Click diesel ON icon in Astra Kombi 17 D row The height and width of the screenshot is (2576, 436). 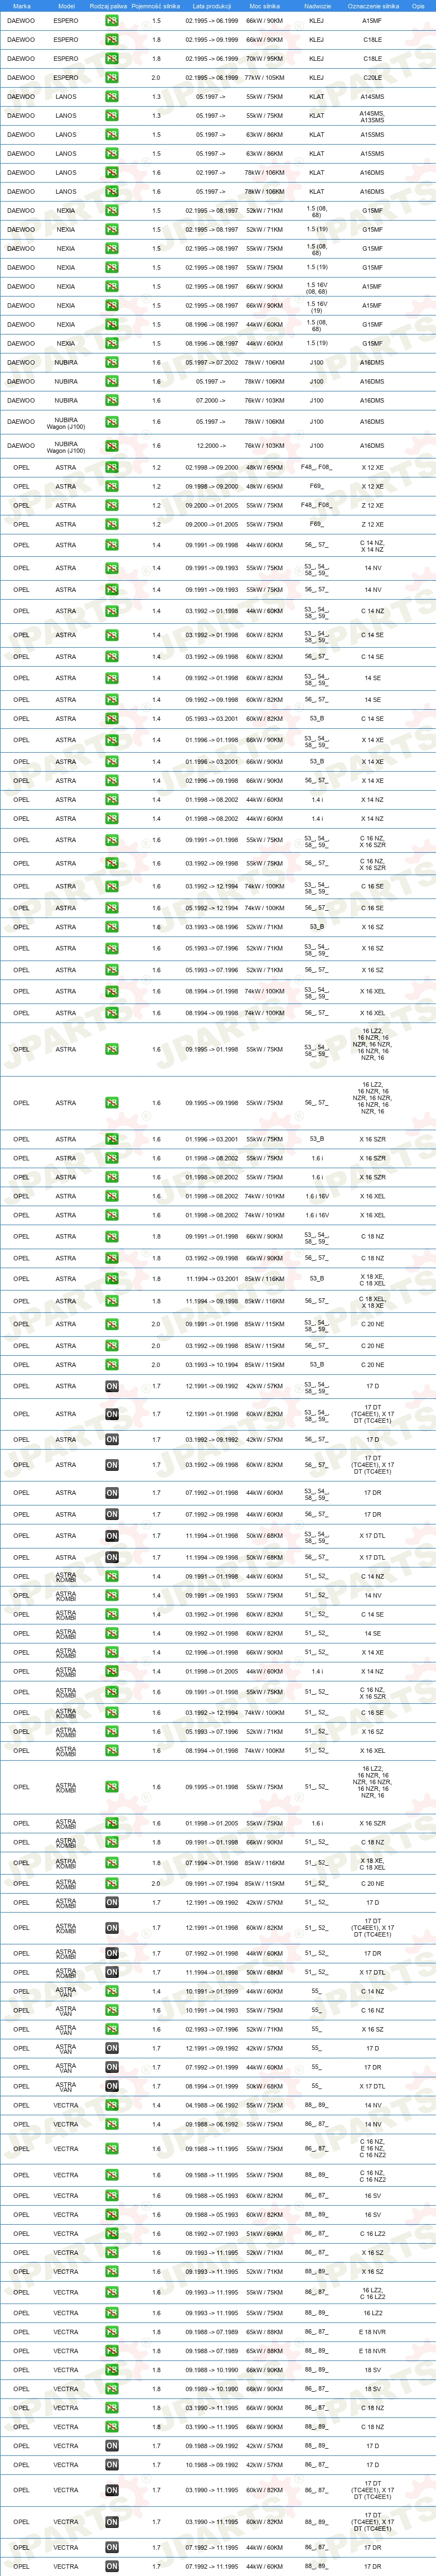(112, 1903)
